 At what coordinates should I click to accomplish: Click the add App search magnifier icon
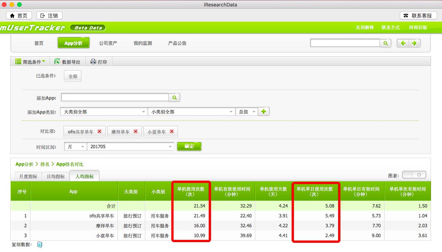[x=174, y=98]
